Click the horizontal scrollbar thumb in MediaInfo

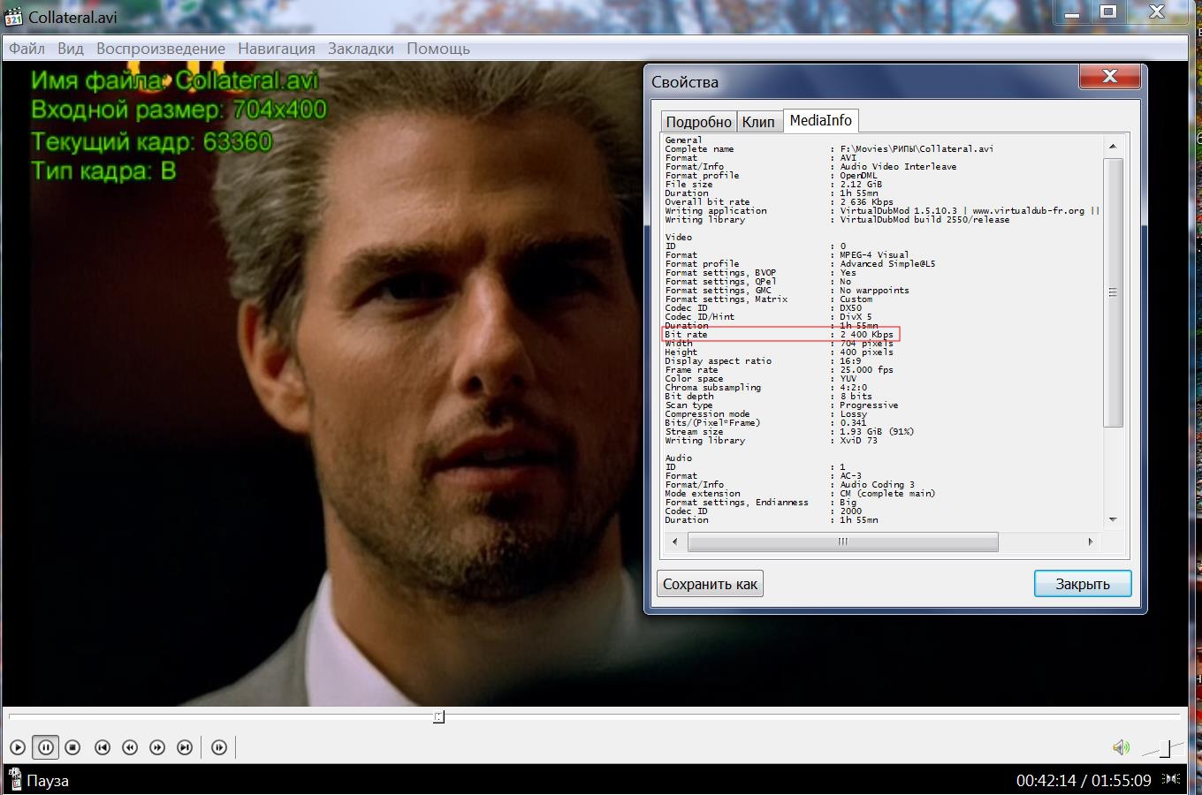coord(842,541)
